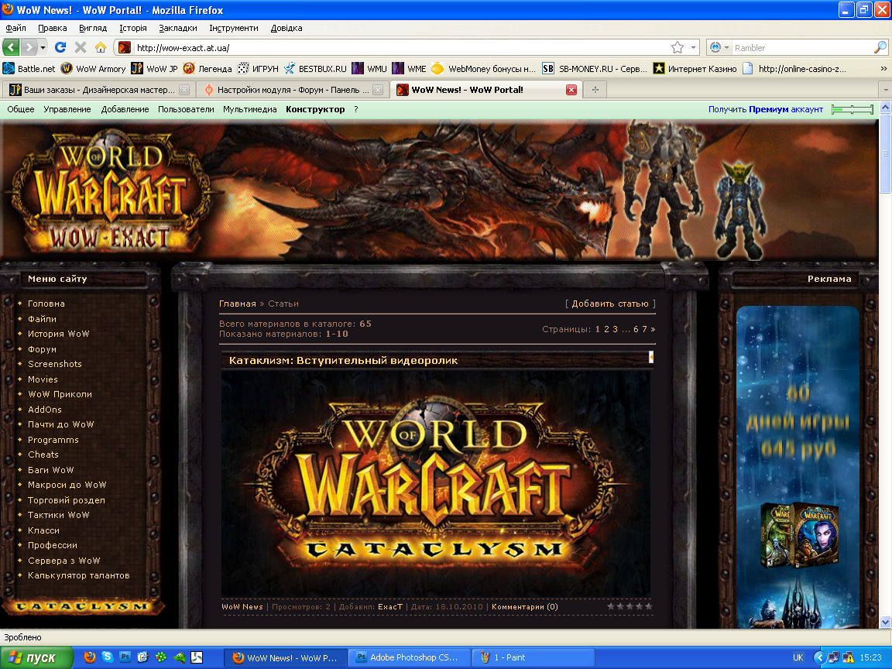The image size is (892, 669).
Task: Switch to the Ваши заказы tab
Action: [98, 90]
